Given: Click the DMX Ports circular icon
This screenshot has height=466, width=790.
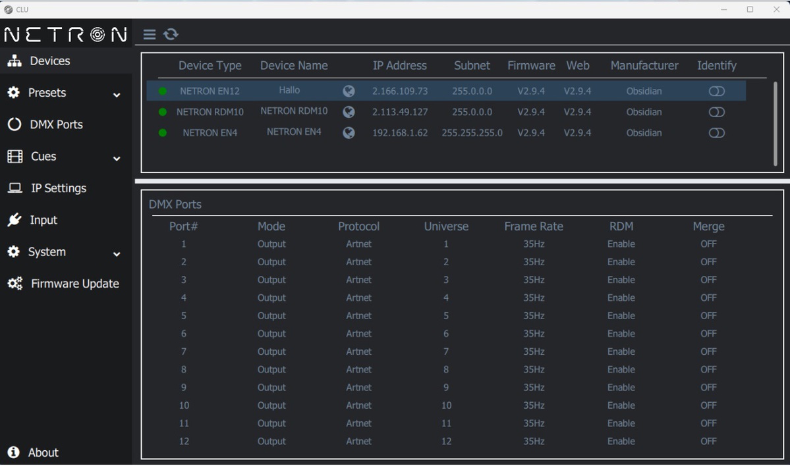Looking at the screenshot, I should (x=14, y=124).
